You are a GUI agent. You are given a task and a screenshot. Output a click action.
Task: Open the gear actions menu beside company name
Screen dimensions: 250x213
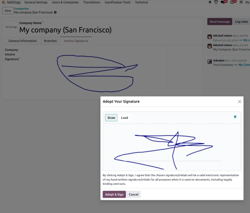pyautogui.click(x=55, y=12)
